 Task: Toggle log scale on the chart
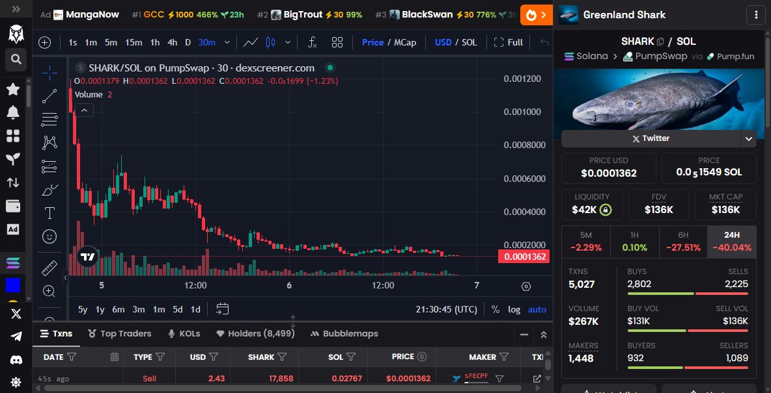pyautogui.click(x=514, y=310)
